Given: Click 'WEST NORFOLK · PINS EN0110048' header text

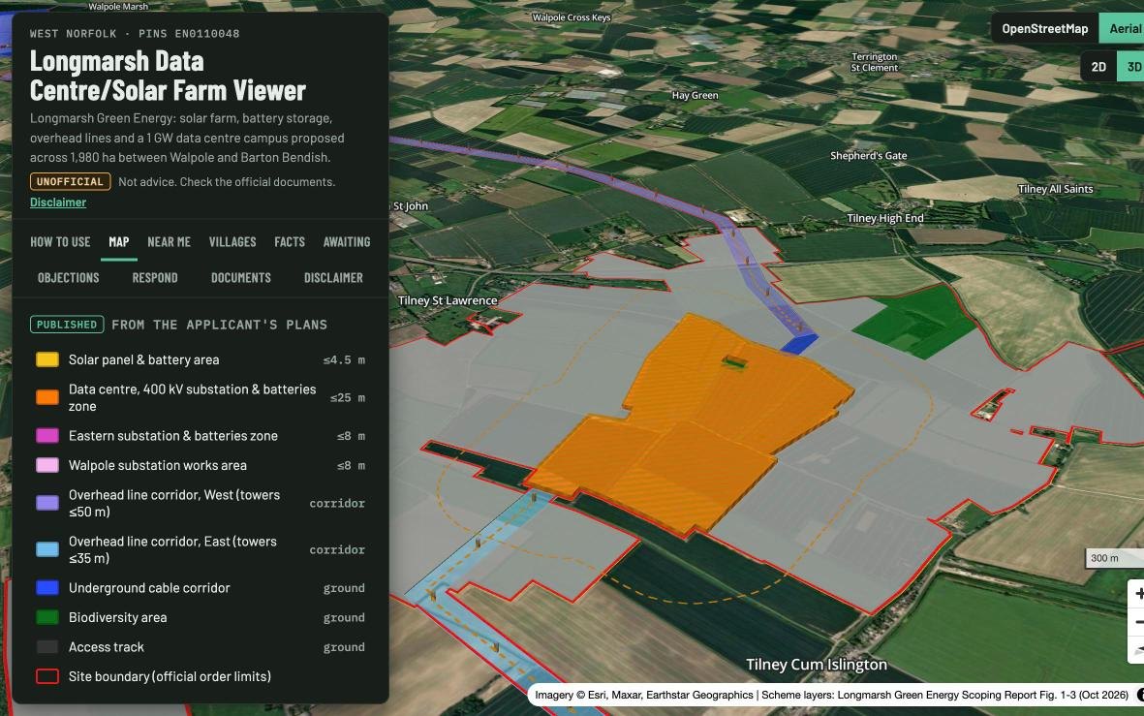Looking at the screenshot, I should [x=135, y=34].
